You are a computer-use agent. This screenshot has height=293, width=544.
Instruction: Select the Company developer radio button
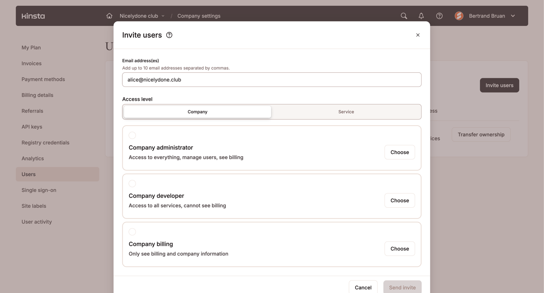click(x=132, y=184)
